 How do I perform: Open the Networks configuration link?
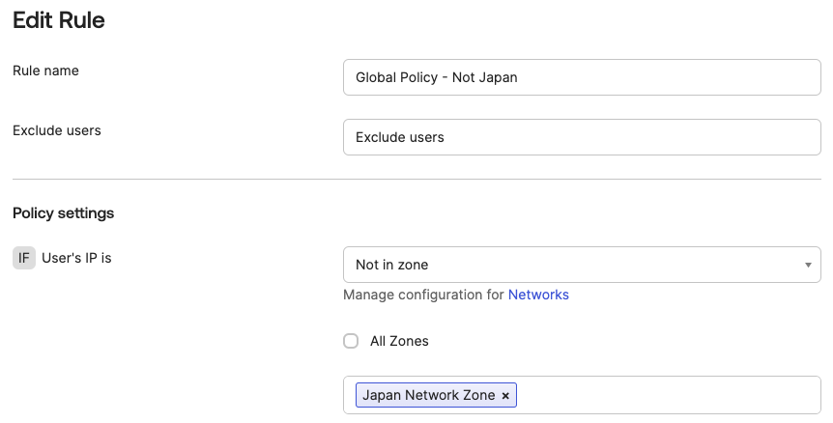point(538,295)
